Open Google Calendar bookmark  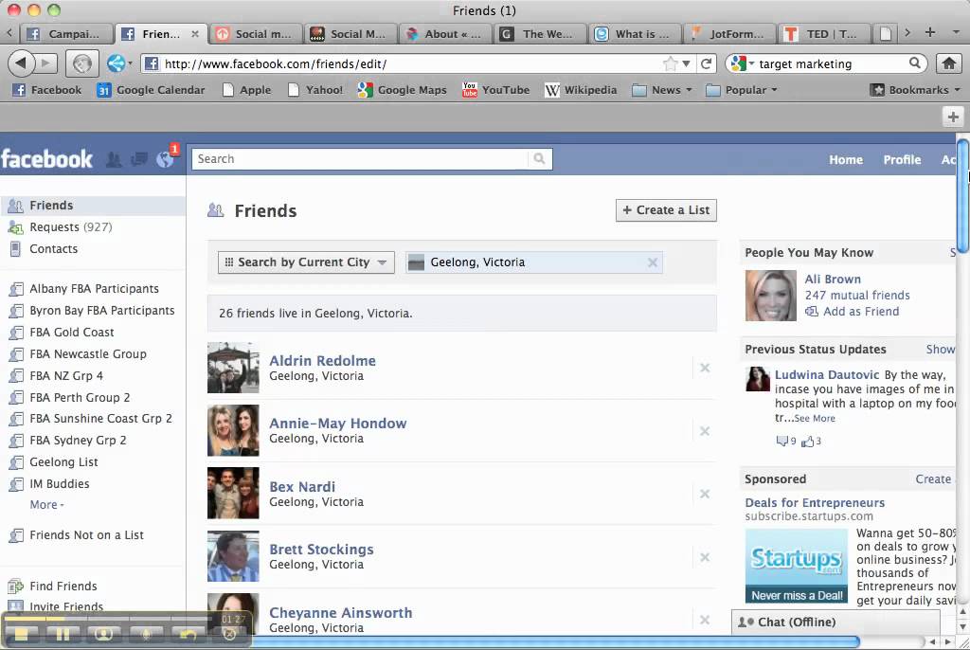point(151,90)
